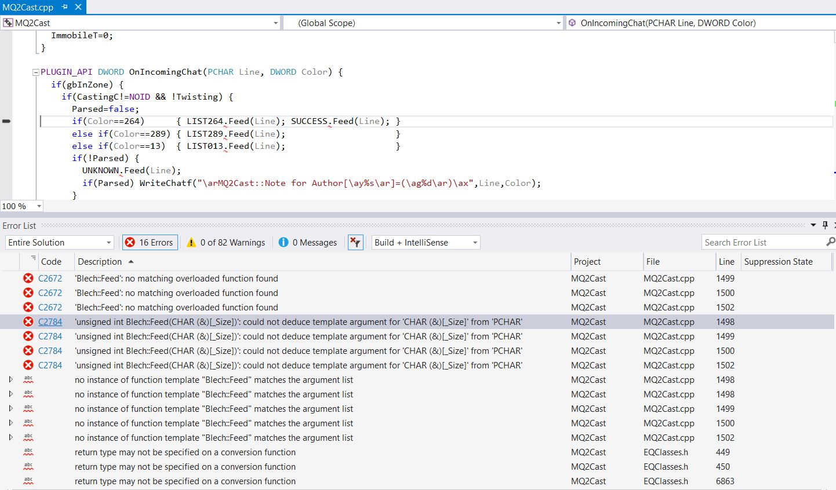Clear the Error List filter icon

[355, 243]
